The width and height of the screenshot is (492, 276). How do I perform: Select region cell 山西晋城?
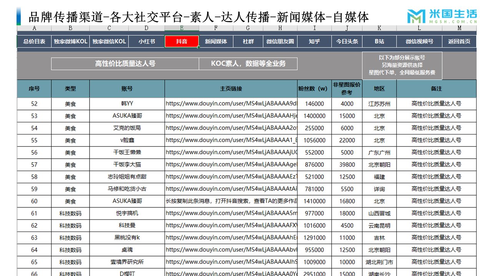(379, 213)
